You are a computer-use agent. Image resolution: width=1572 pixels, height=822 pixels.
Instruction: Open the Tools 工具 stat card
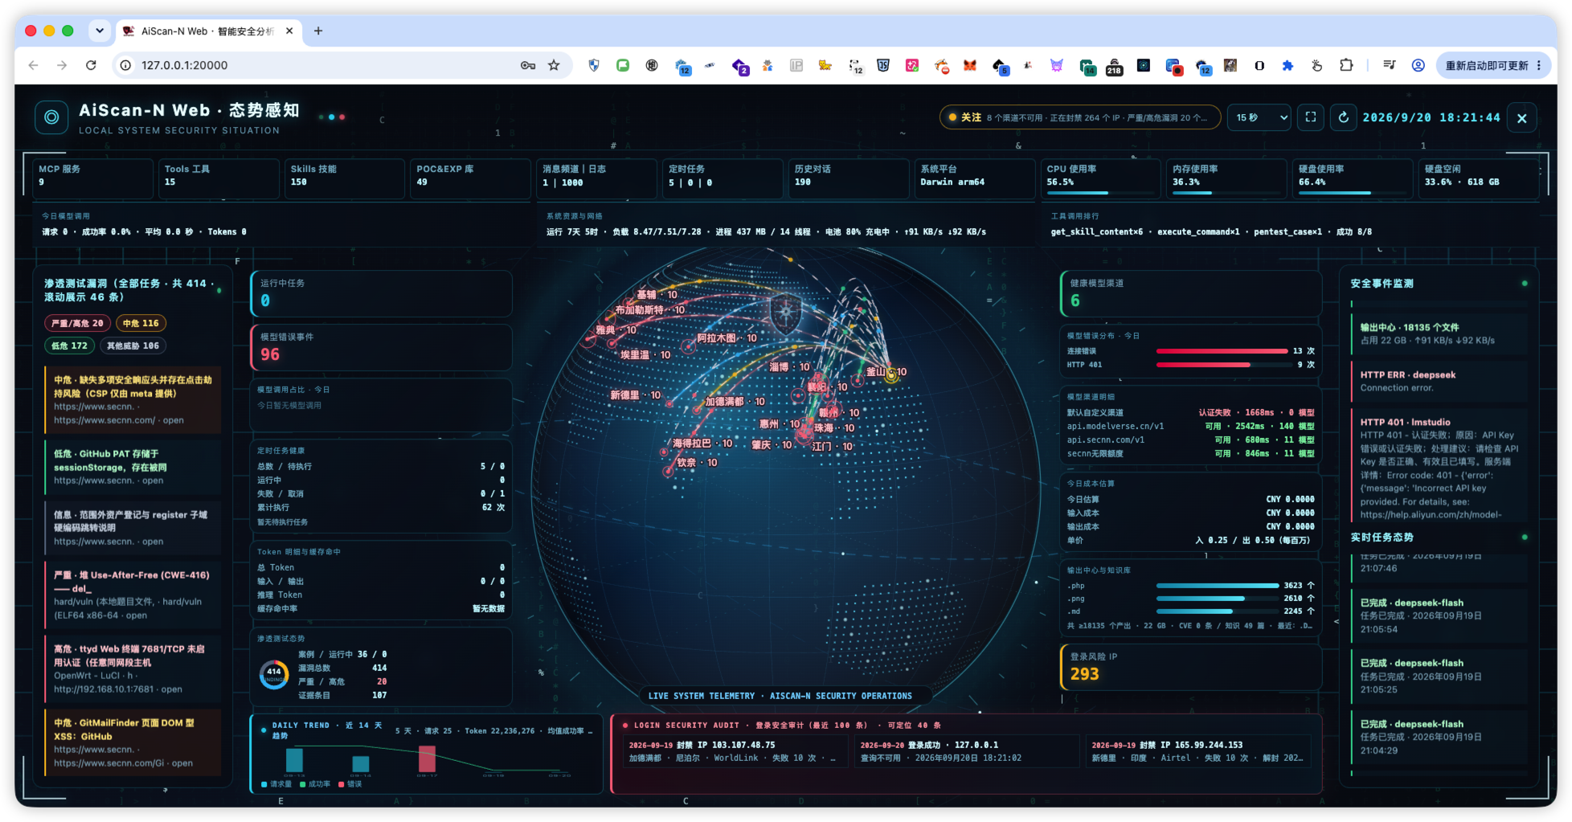tap(219, 177)
